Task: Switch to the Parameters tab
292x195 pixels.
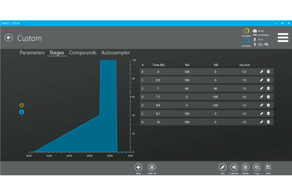Action: [32, 53]
